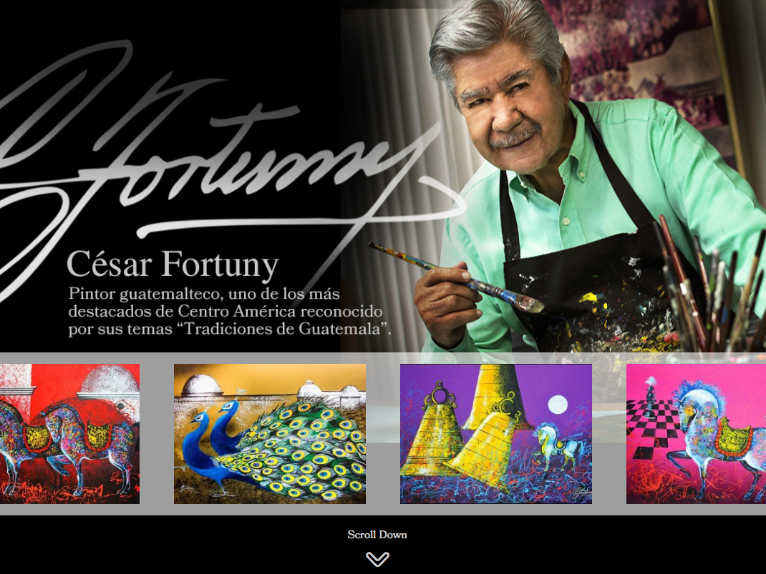The image size is (766, 574).
Task: Open the blue peacocks painting thumbnail
Action: [x=270, y=434]
